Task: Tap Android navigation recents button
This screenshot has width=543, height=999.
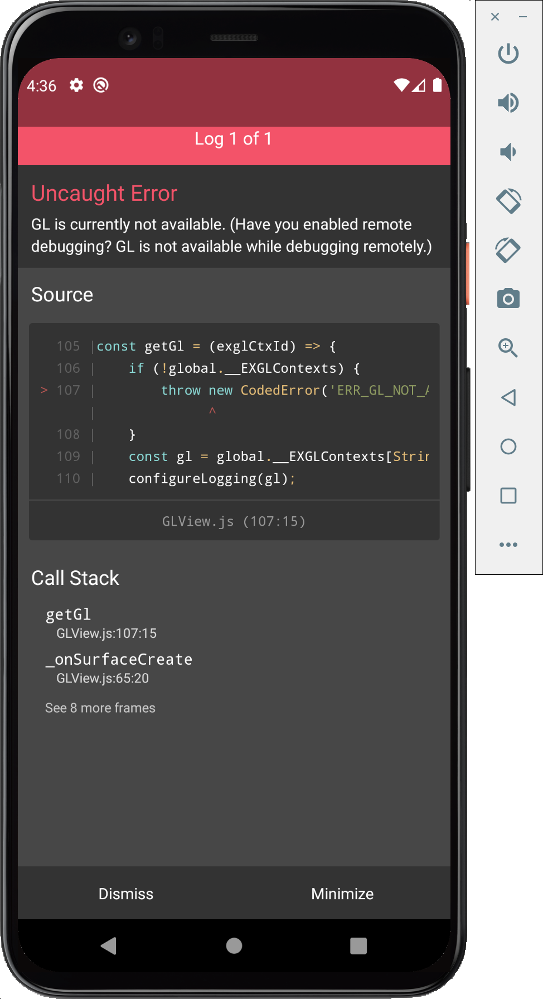Action: (x=358, y=945)
